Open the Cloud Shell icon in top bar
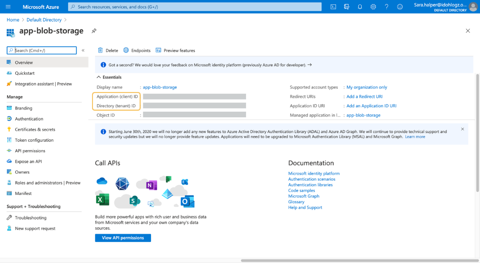480x263 pixels. tap(333, 7)
